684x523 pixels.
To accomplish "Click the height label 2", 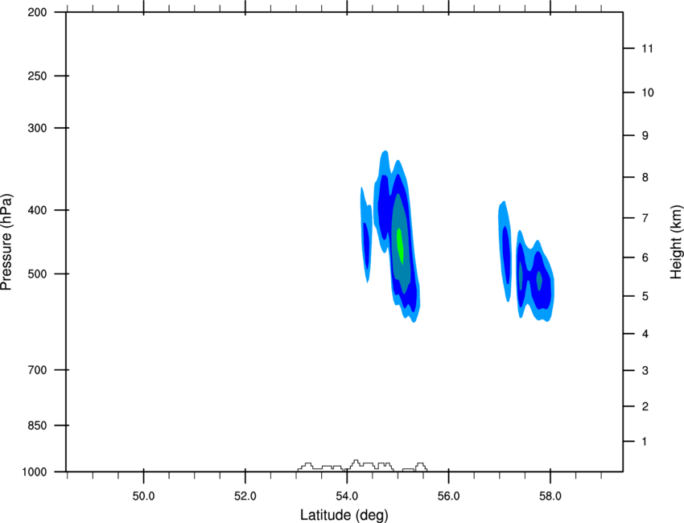I will pos(645,406).
